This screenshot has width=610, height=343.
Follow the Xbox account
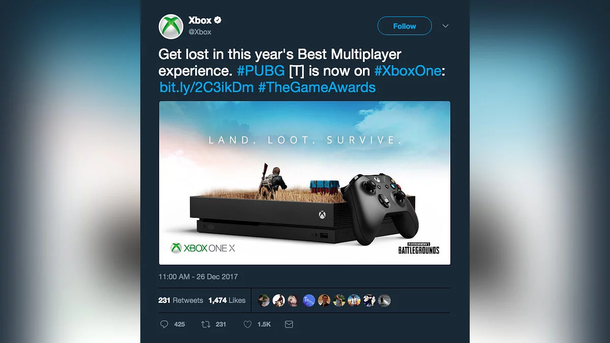click(x=405, y=26)
